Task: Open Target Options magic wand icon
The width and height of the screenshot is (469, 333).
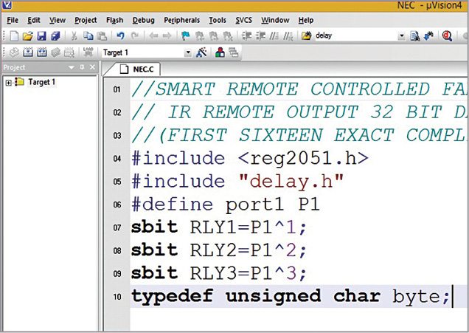Action: point(202,52)
